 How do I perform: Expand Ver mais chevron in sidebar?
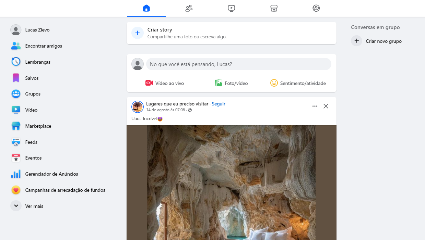point(16,206)
